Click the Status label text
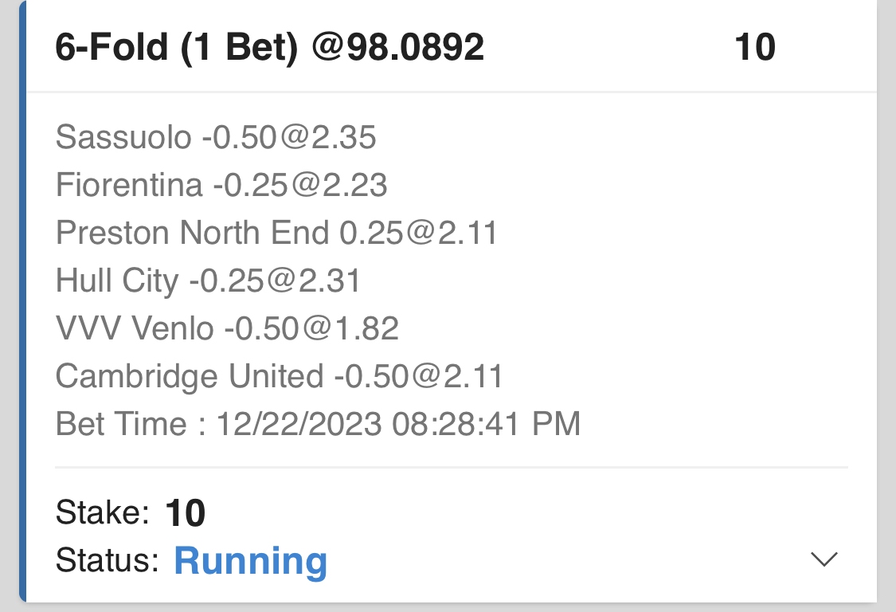Viewport: 896px width, 612px height. pos(108,561)
